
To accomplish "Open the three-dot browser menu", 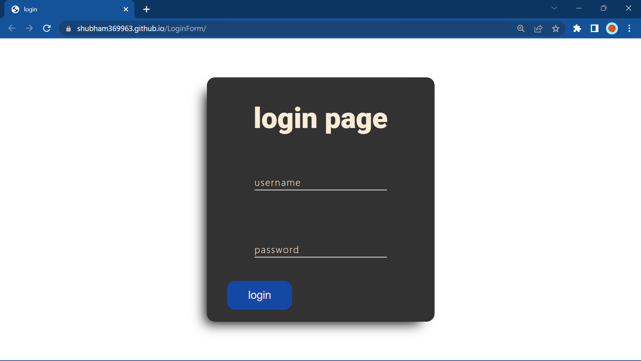I will 630,28.
